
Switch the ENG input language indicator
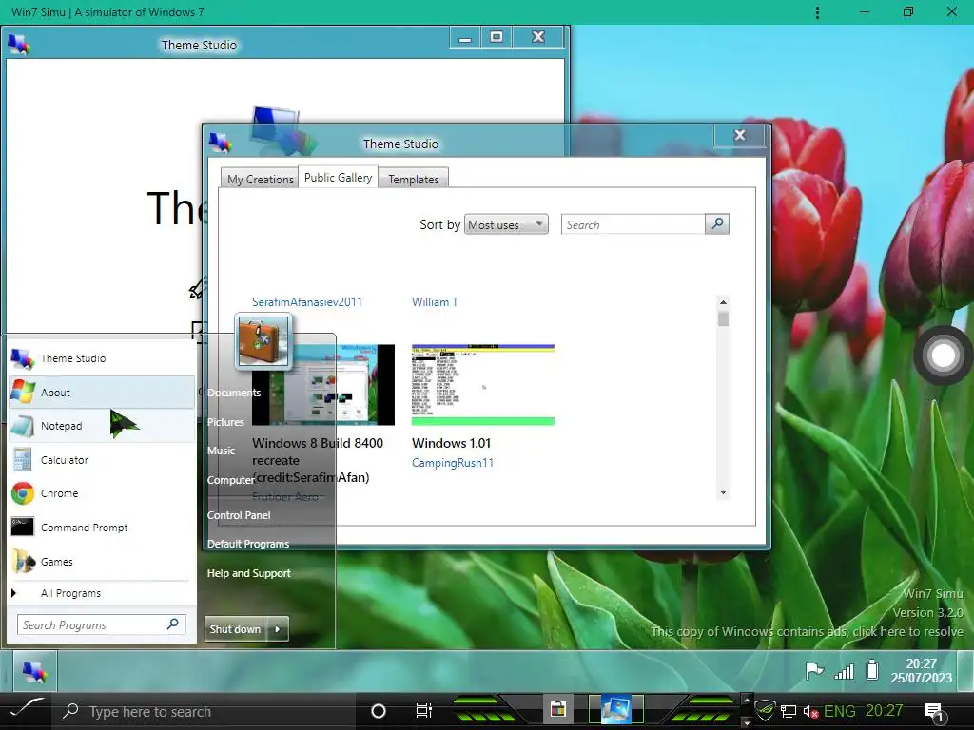tap(840, 711)
